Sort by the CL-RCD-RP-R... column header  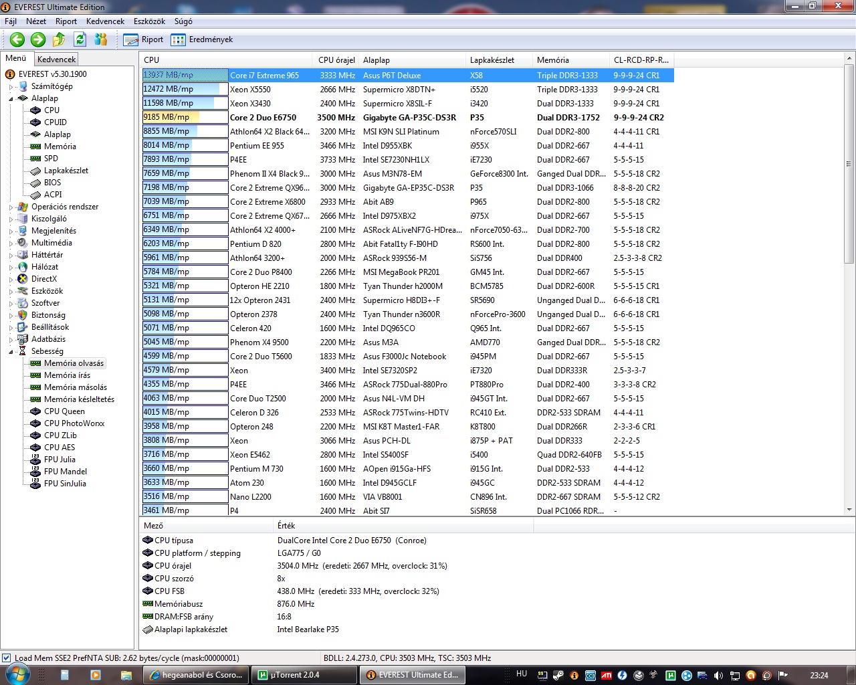(642, 60)
